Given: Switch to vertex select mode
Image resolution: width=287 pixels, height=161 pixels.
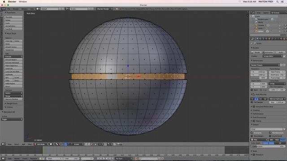Looking at the screenshot, I should 86,144.
